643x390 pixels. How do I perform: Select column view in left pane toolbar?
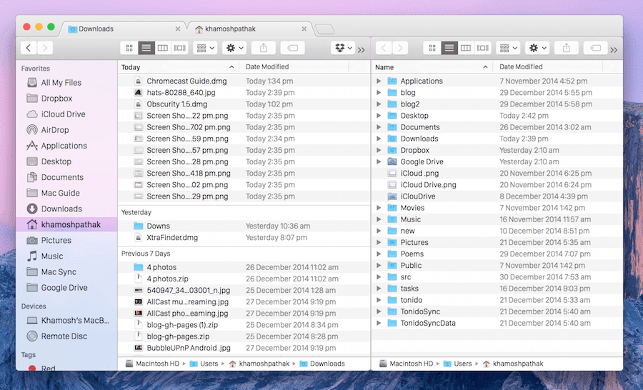(163, 48)
